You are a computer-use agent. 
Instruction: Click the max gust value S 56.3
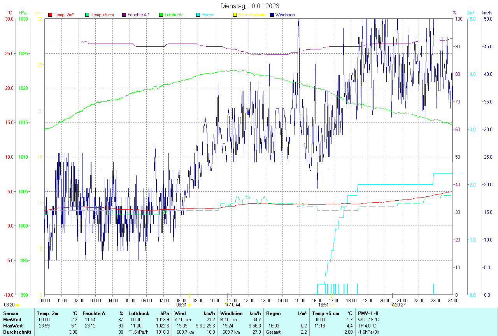(x=255, y=326)
